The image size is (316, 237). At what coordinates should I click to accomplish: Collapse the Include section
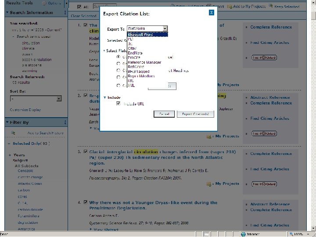[104, 97]
